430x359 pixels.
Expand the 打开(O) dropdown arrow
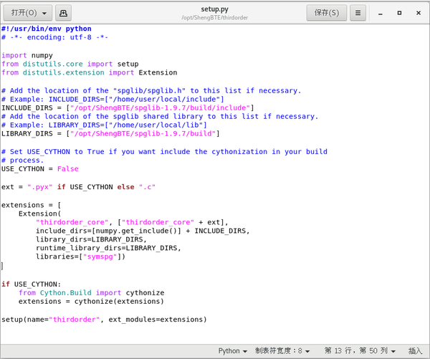(x=44, y=13)
